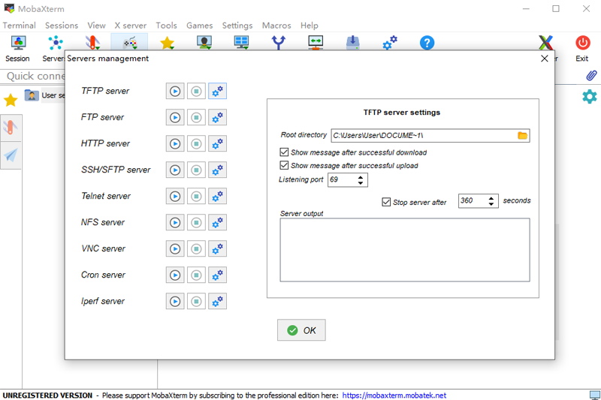Browse root directory folder icon

pyautogui.click(x=523, y=136)
